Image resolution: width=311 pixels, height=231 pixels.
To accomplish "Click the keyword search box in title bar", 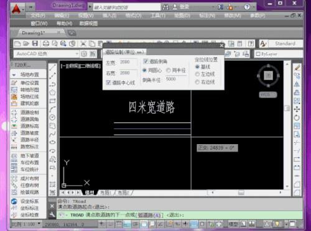I will [x=127, y=7].
